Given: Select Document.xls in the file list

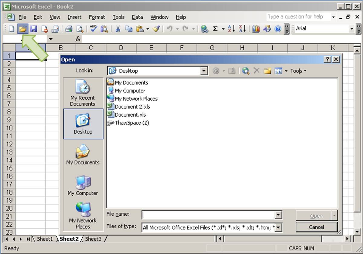Looking at the screenshot, I should (x=126, y=115).
